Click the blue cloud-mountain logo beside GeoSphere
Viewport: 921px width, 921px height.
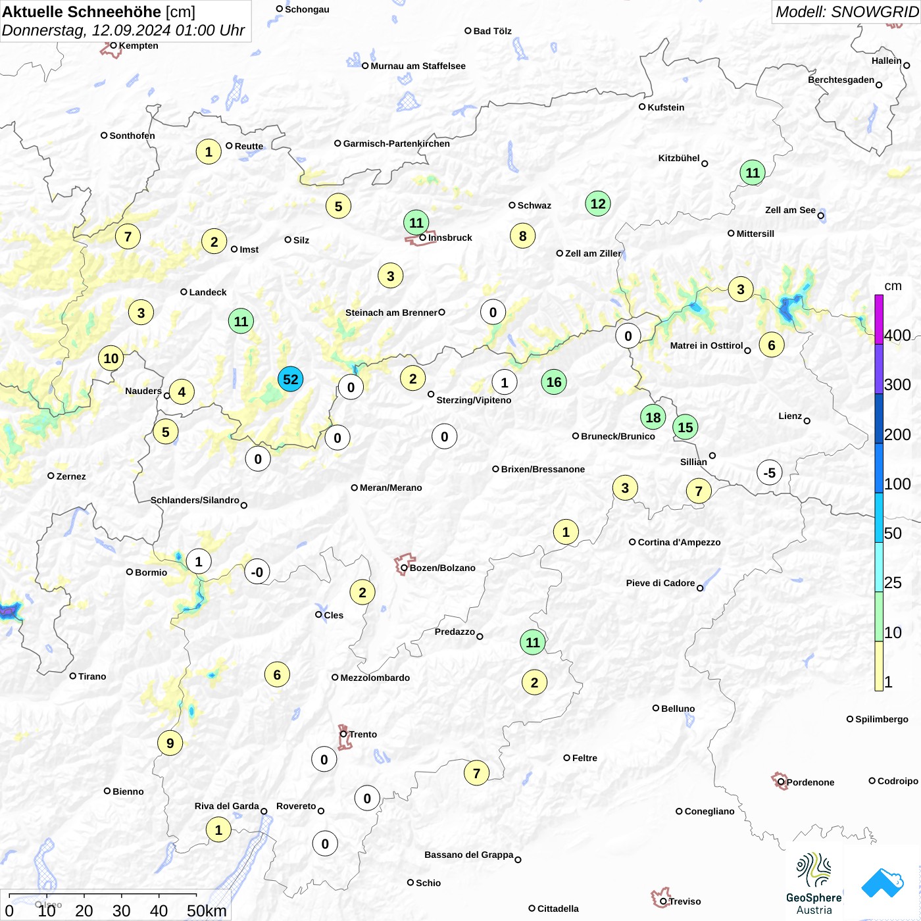point(882,883)
